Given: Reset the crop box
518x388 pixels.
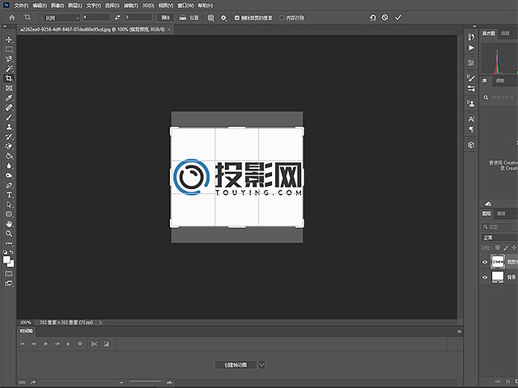Looking at the screenshot, I should [x=372, y=18].
